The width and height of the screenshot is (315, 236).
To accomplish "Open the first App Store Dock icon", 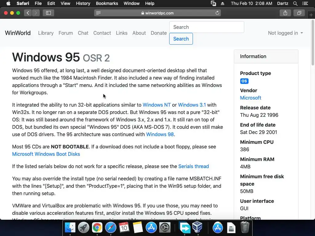I will (x=151, y=228).
